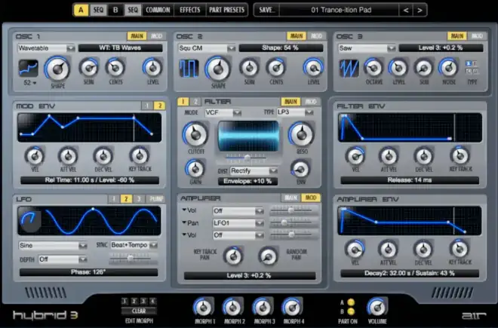Click the Morph 1 knob
This screenshot has width=498, height=328.
(202, 306)
